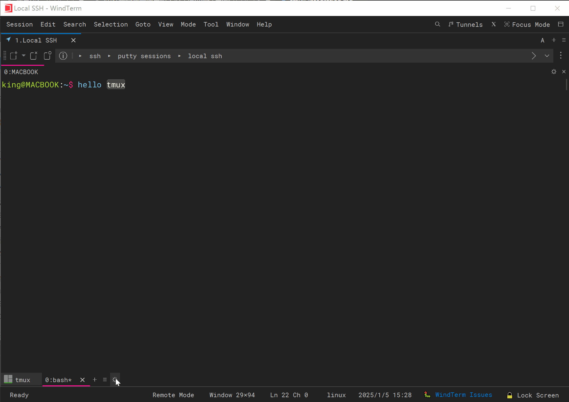Toggle Remote Mode in status bar
This screenshot has width=569, height=402.
[173, 395]
